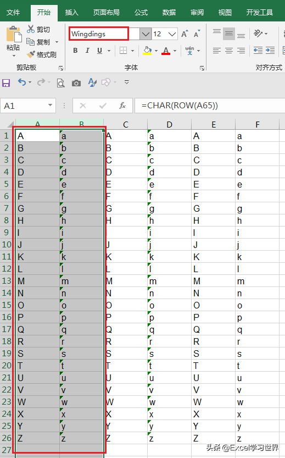Image resolution: width=285 pixels, height=458 pixels.
Task: Apply the yellow fill color bucket
Action: 147,51
